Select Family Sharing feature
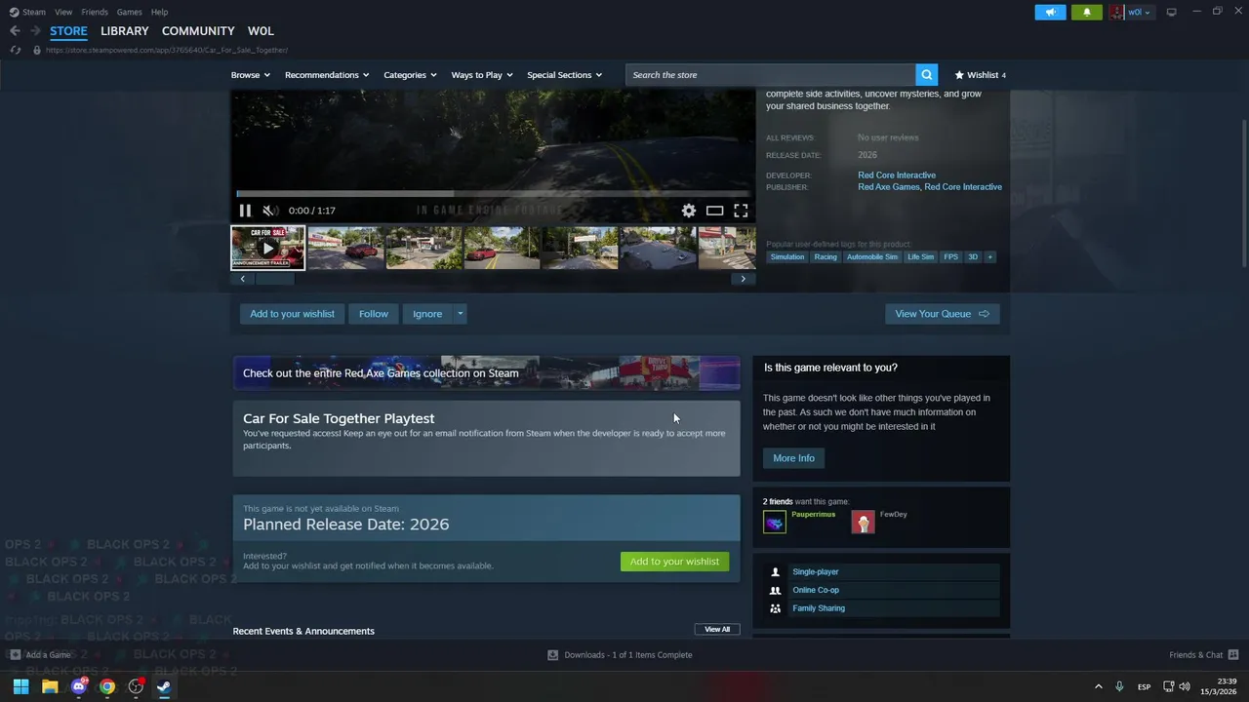This screenshot has width=1249, height=702. 881,608
